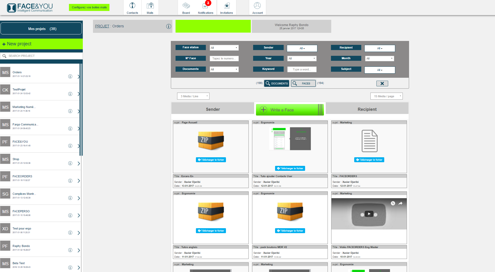The image size is (495, 272).
Task: Play the Vidéo FACEORDERS Eng Master video
Action: [x=369, y=214]
